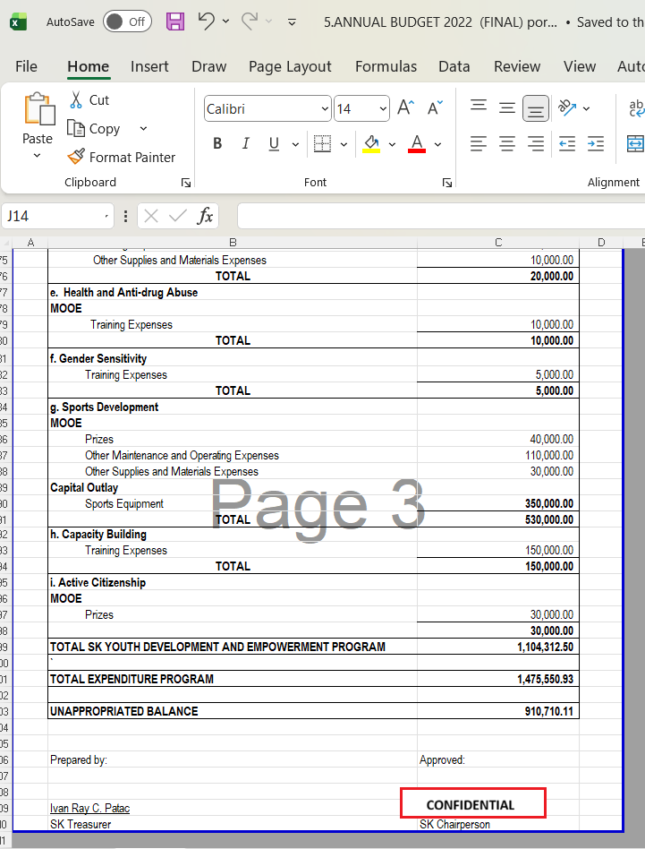Open the Page Layout tab
Image resolution: width=645 pixels, height=849 pixels.
(290, 66)
